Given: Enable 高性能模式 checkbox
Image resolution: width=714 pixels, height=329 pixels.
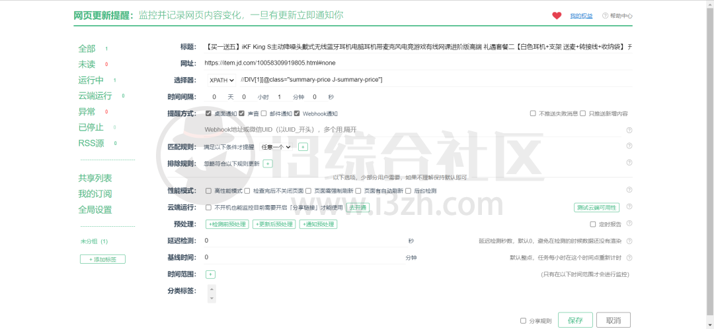Looking at the screenshot, I should (x=208, y=191).
